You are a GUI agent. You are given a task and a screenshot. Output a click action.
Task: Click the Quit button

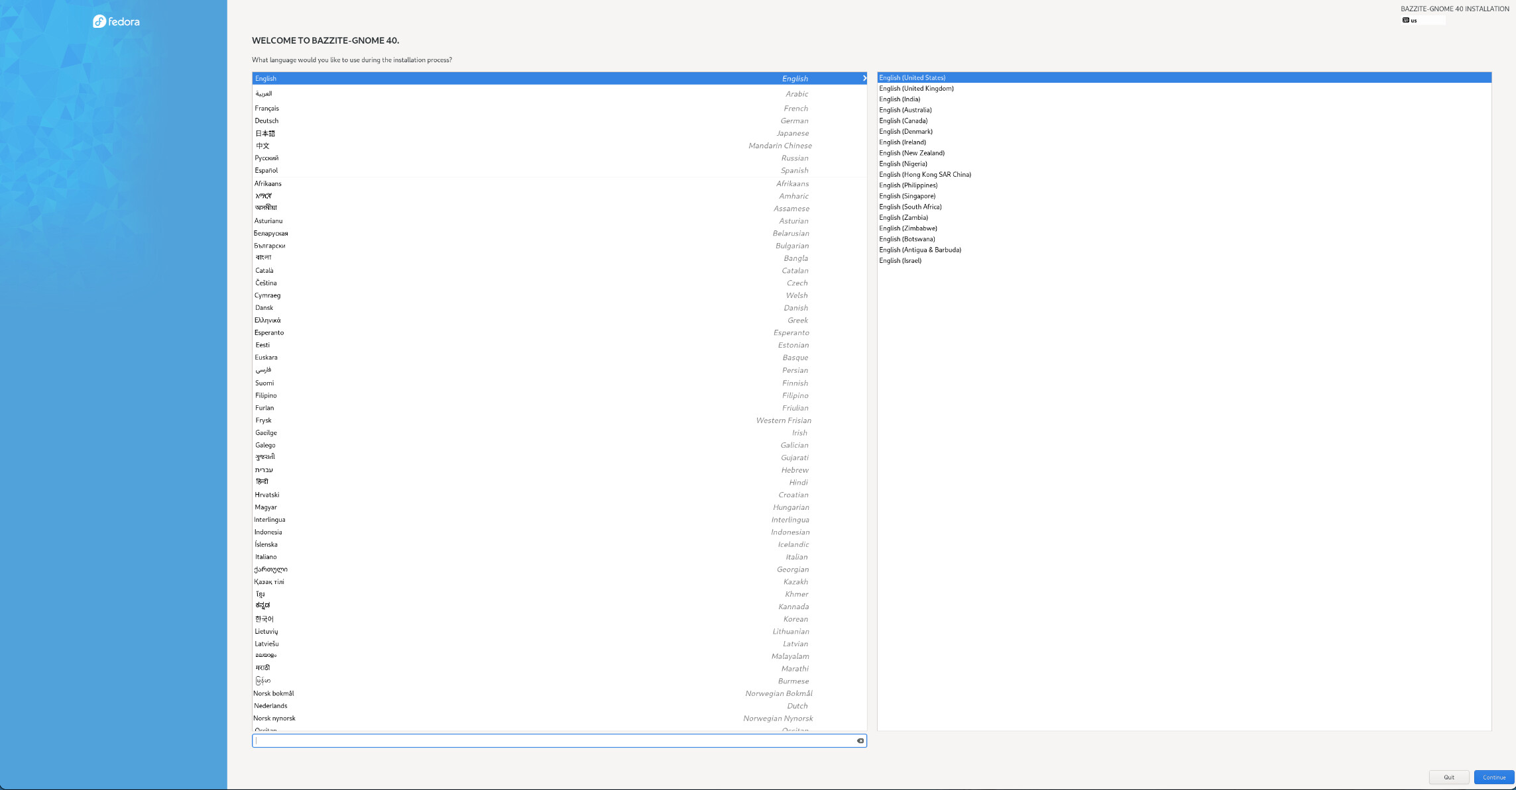(1449, 777)
